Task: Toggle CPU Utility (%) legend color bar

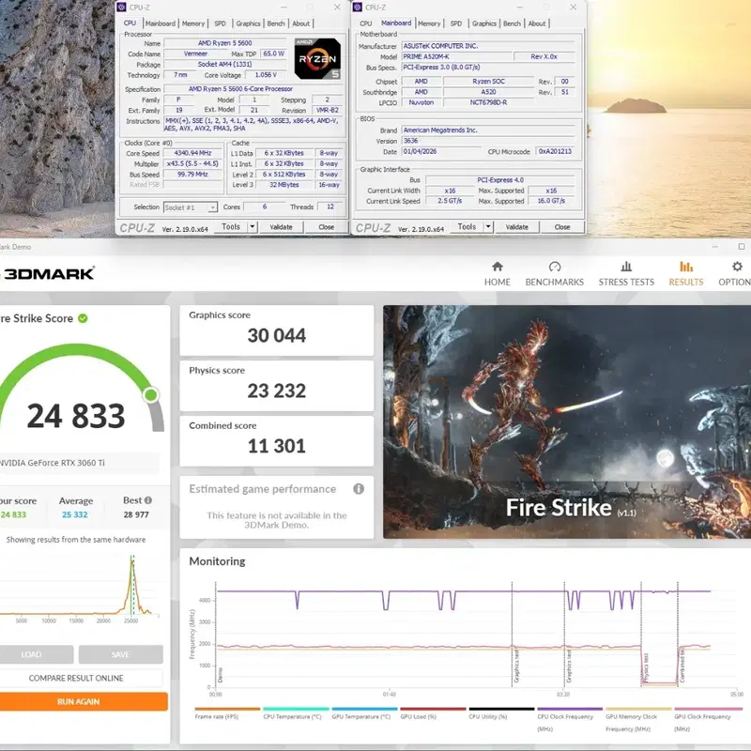Action: 501,709
